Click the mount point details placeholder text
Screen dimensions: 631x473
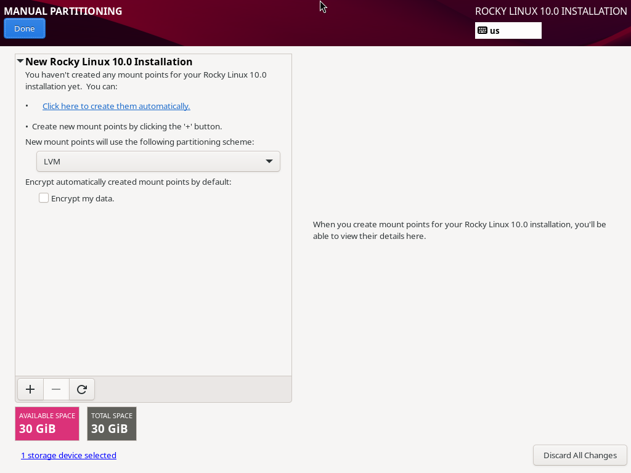(x=459, y=230)
